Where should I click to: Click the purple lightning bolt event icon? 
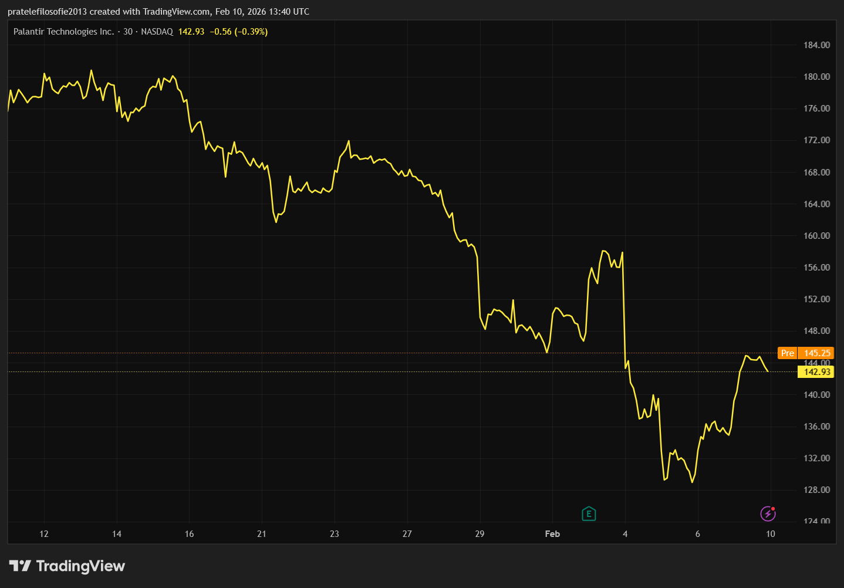(768, 513)
